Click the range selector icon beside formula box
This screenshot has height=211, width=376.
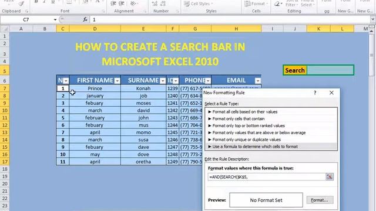[330, 177]
